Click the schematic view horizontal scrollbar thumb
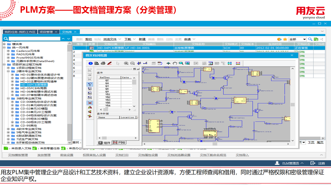The width and height of the screenshot is (331, 185). tap(215, 144)
